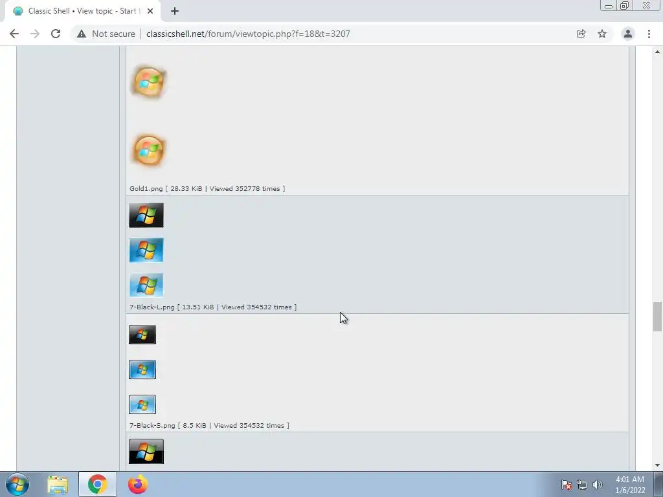Click the Gold1.png caption text
This screenshot has width=663, height=497.
point(207,188)
